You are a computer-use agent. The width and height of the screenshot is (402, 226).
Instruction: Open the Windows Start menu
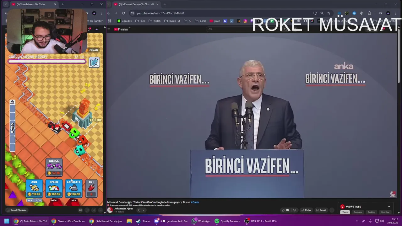7,221
